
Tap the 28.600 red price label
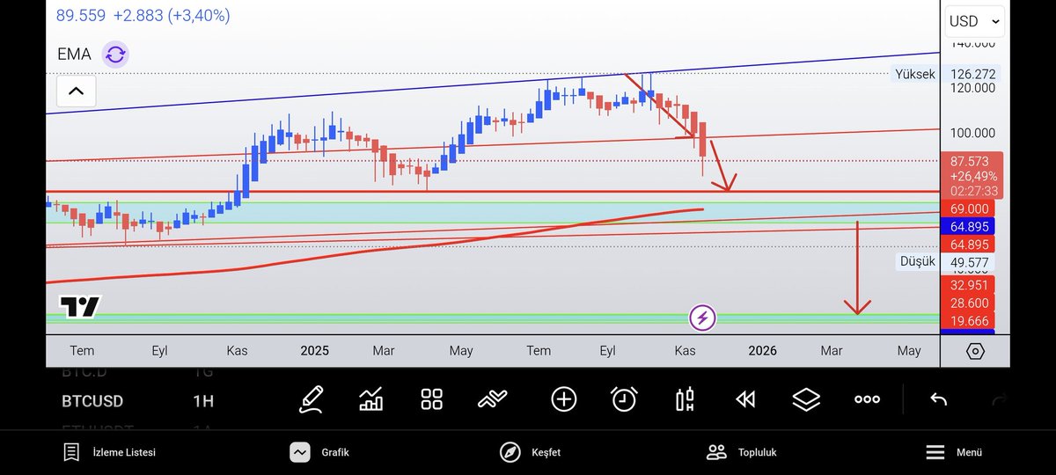969,303
